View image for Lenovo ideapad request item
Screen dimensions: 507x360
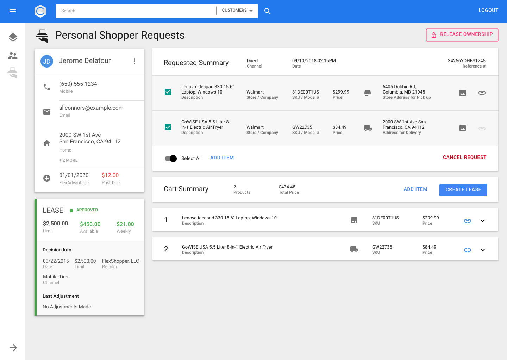463,93
